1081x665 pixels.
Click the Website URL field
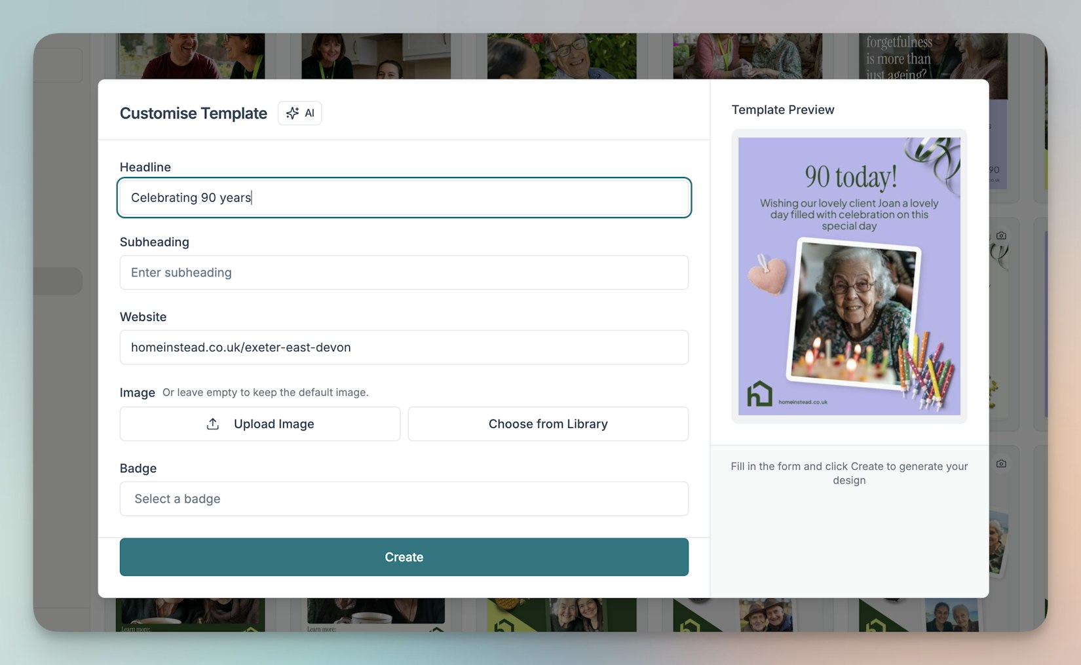(x=404, y=347)
